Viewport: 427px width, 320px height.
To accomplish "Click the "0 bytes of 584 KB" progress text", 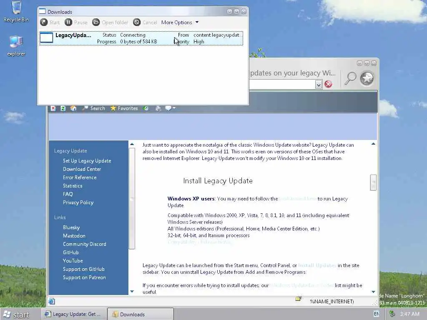I will [138, 42].
